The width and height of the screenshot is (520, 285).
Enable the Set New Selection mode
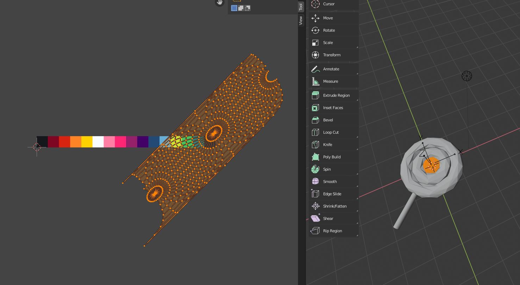click(x=234, y=8)
